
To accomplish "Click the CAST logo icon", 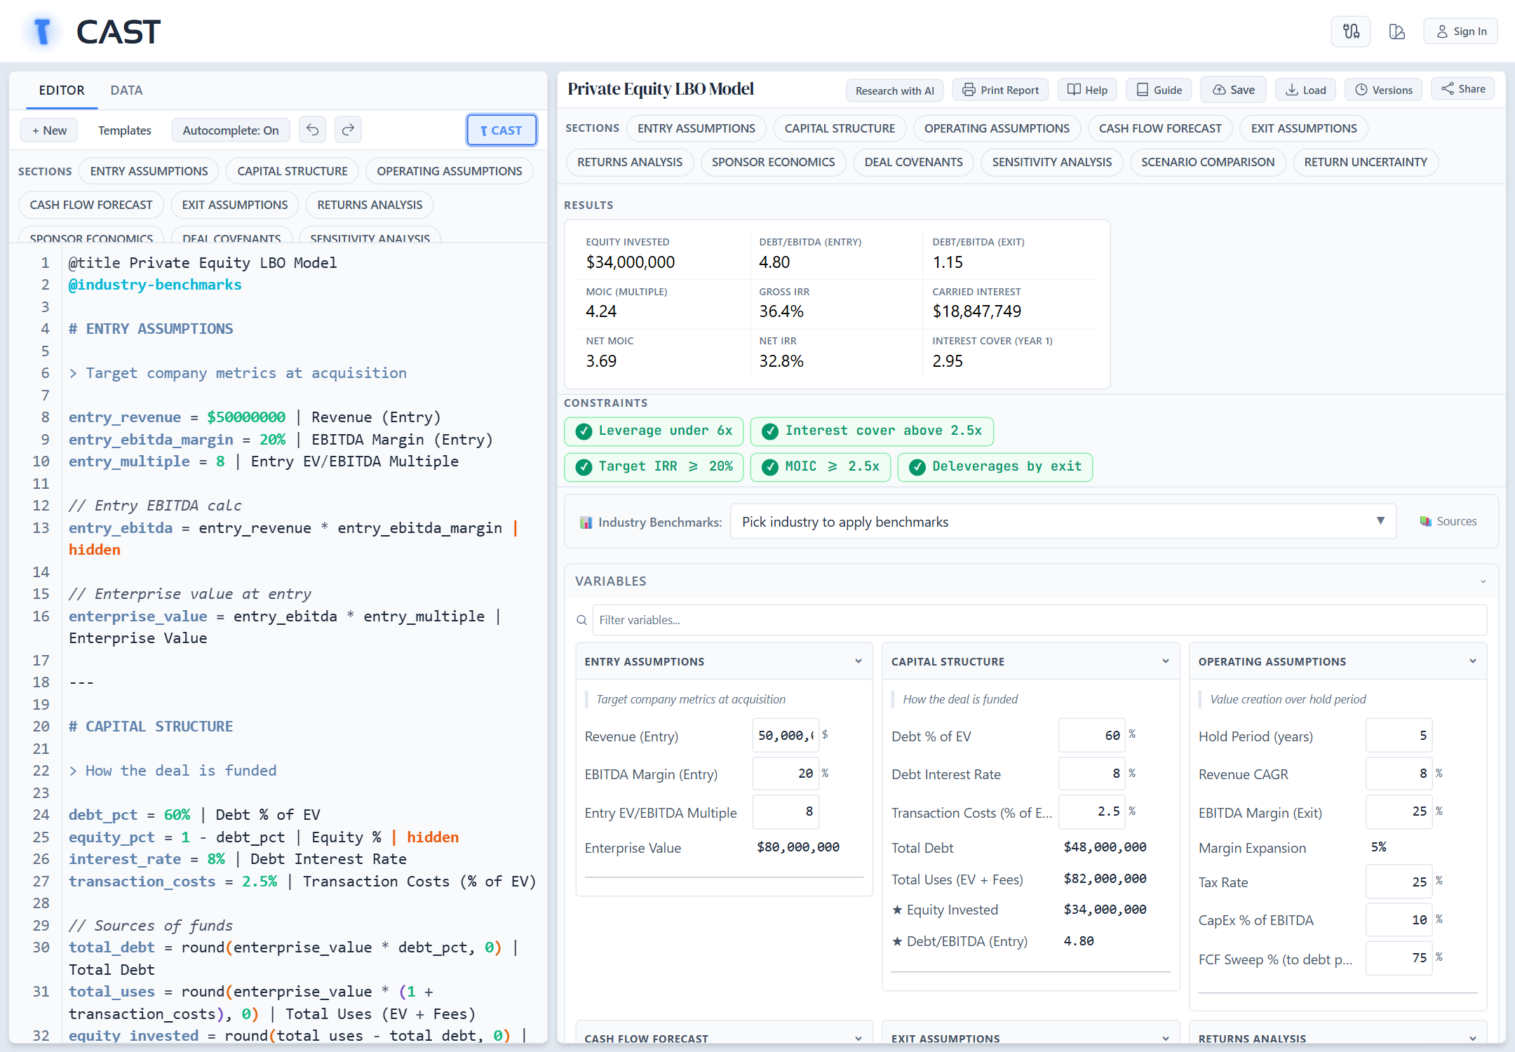I will (43, 32).
